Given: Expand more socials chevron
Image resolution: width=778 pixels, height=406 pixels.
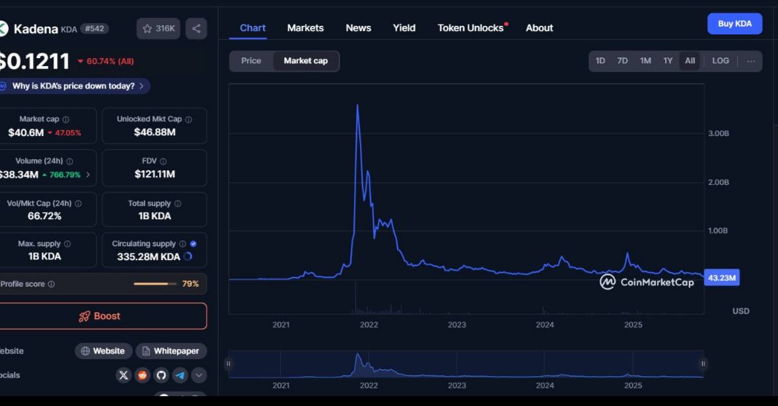Looking at the screenshot, I should point(199,375).
